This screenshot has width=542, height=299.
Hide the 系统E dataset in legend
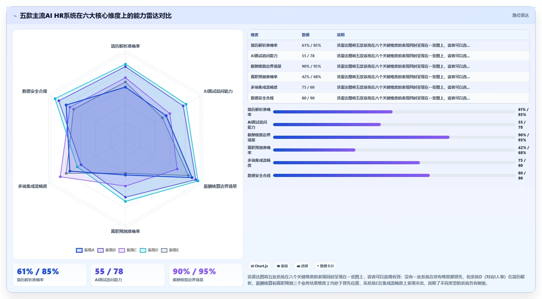pyautogui.click(x=170, y=250)
